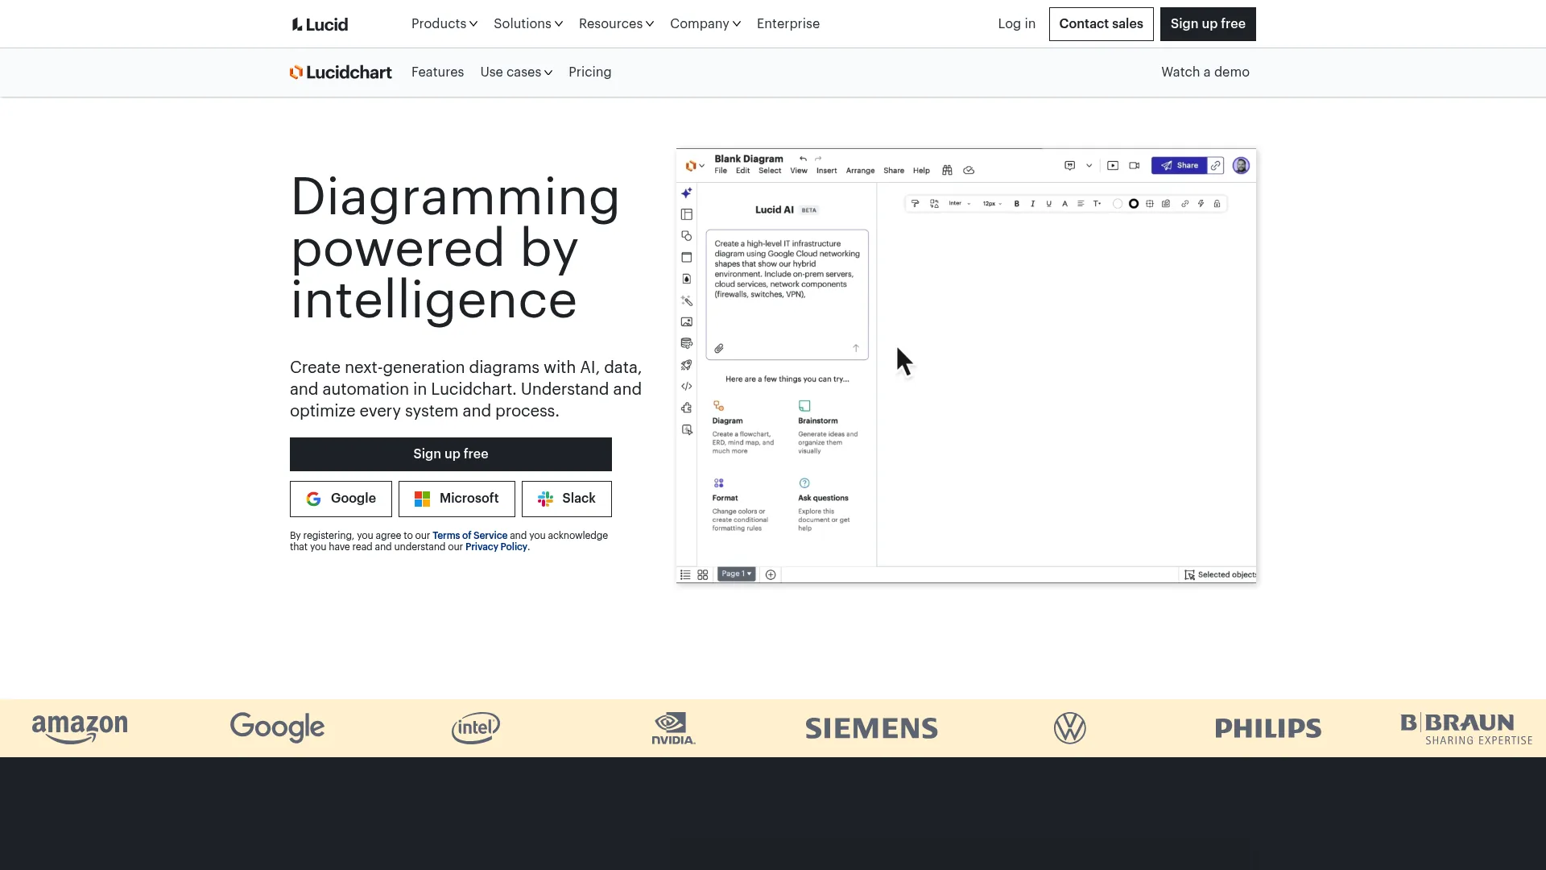Click the magic wand icon in sidebar

click(686, 300)
